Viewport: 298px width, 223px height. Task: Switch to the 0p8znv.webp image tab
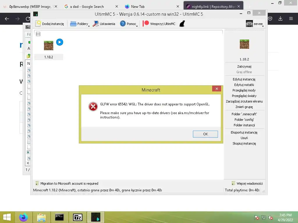click(x=30, y=7)
